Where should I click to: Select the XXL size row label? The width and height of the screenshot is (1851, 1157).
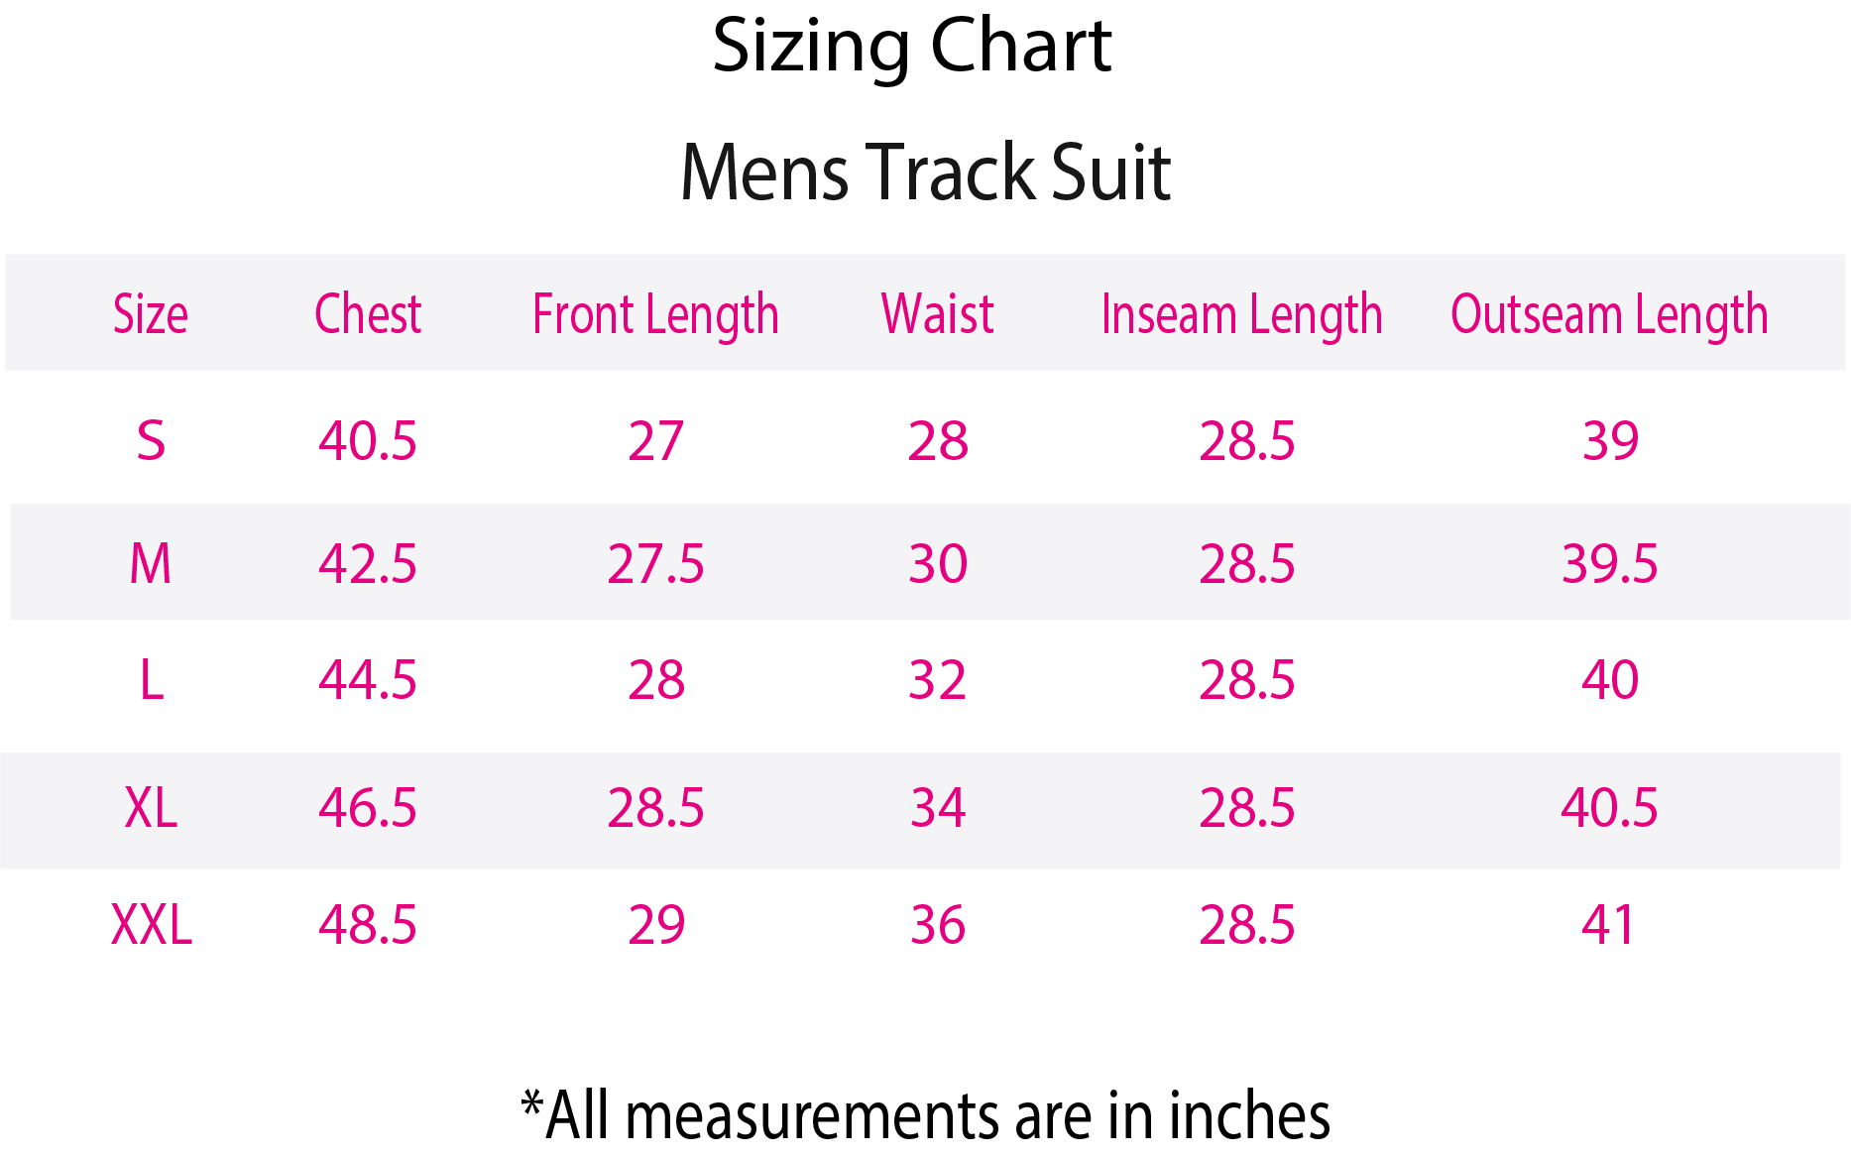[x=151, y=925]
